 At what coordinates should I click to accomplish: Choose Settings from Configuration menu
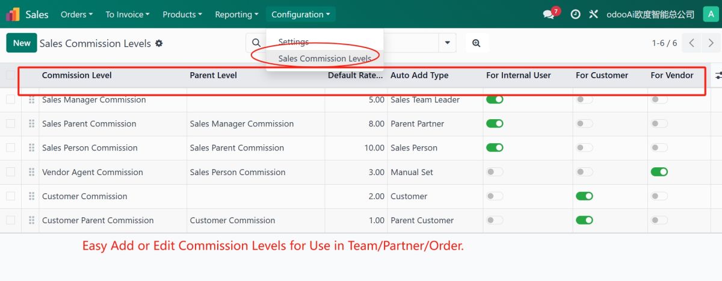293,42
